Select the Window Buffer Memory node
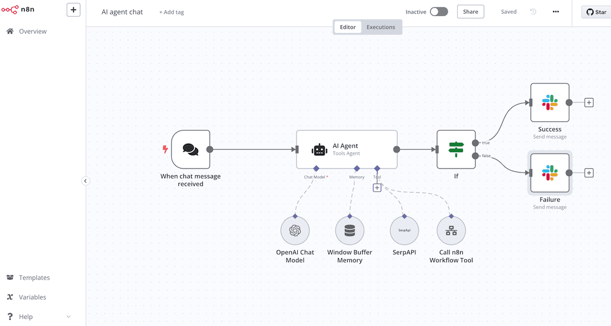 350,230
